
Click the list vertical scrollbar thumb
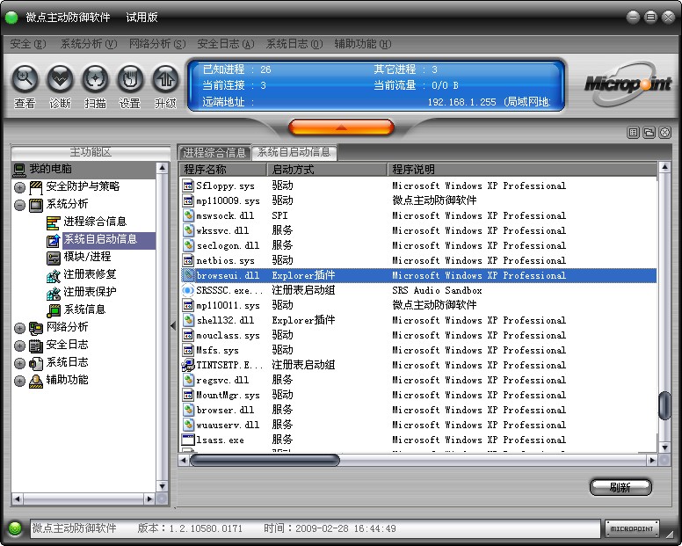pyautogui.click(x=664, y=406)
